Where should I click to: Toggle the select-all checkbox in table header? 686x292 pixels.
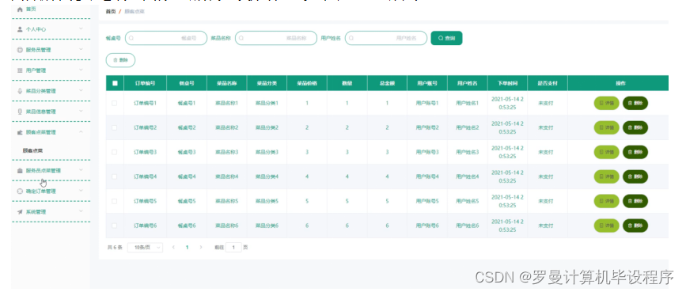pos(115,83)
